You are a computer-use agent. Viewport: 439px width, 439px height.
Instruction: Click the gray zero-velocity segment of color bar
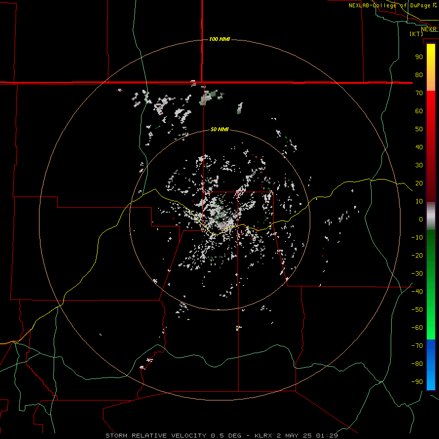coord(431,216)
